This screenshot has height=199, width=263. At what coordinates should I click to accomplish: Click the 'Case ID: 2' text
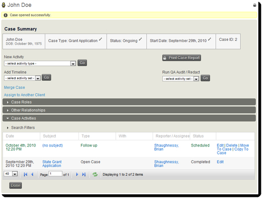[228, 39]
